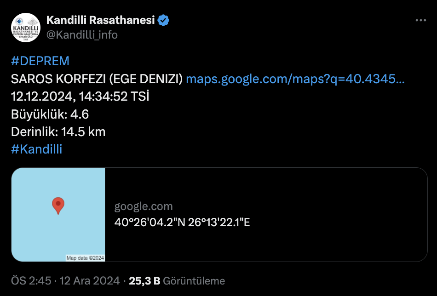Open the 25,3 B Görüntüleme view count
The width and height of the screenshot is (437, 296).
(177, 281)
